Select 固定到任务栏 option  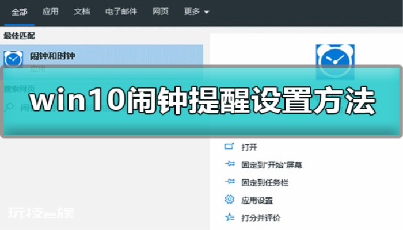point(265,183)
